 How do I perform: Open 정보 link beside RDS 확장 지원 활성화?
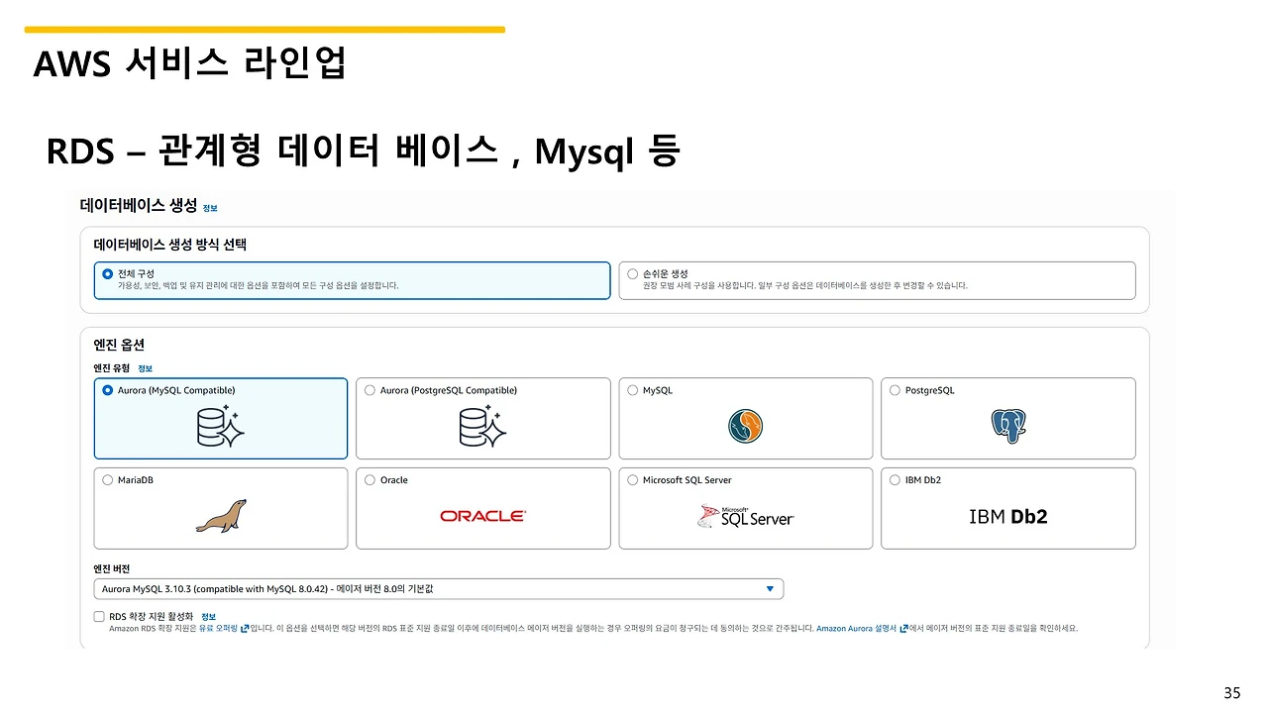pos(208,616)
